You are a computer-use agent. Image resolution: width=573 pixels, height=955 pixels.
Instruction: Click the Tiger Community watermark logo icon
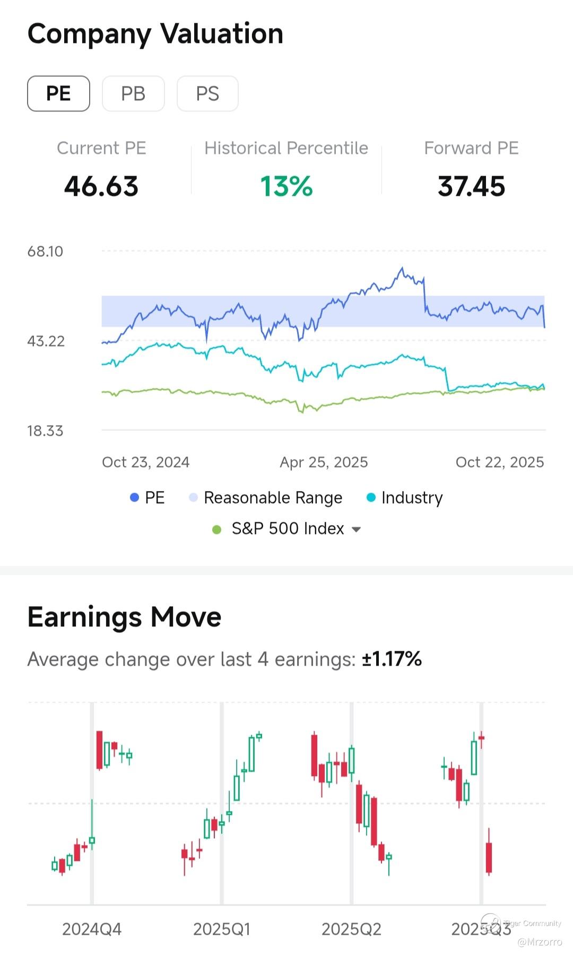point(490,923)
